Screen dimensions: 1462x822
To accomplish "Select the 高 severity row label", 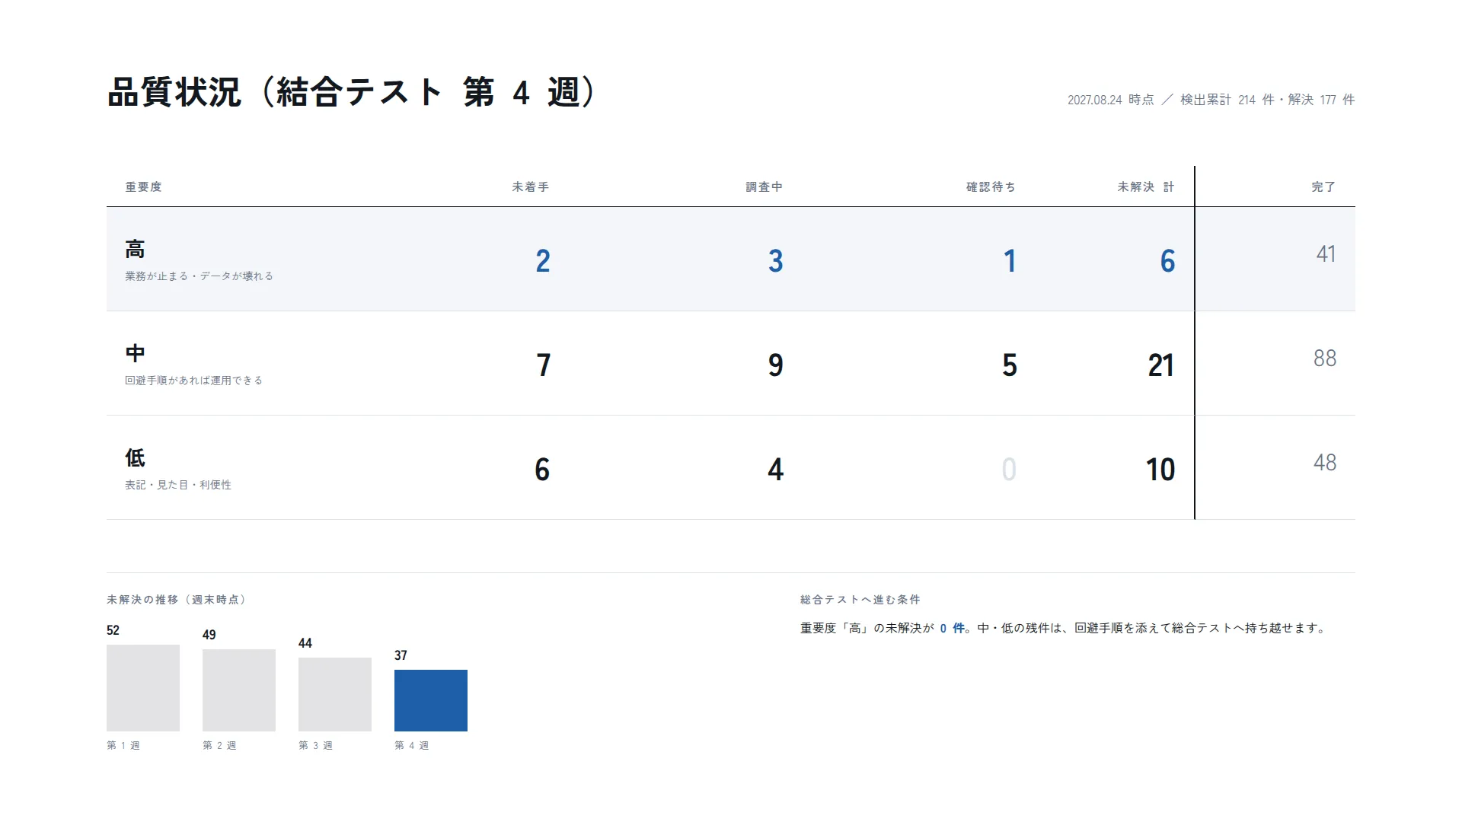I will pyautogui.click(x=135, y=249).
